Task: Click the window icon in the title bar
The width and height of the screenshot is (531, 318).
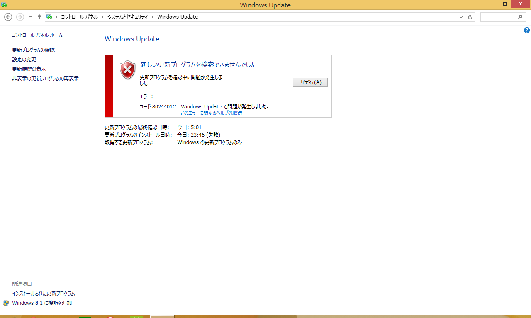Action: pos(4,5)
